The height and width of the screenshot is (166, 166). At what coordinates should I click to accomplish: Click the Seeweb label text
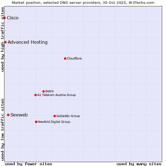point(19,115)
